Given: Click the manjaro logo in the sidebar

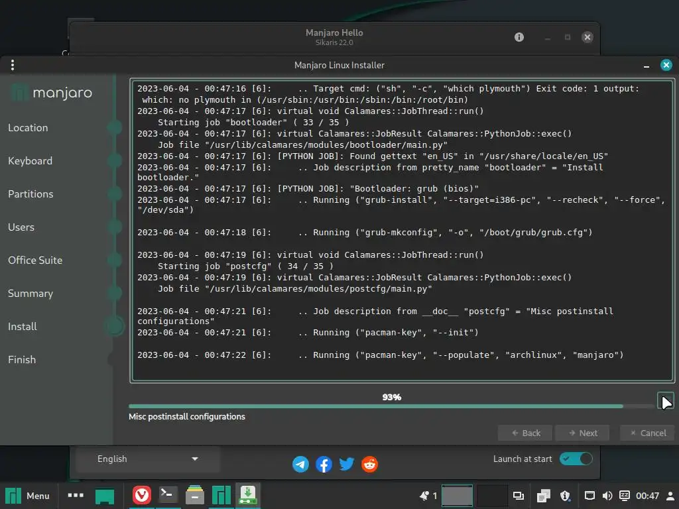Looking at the screenshot, I should tap(52, 93).
